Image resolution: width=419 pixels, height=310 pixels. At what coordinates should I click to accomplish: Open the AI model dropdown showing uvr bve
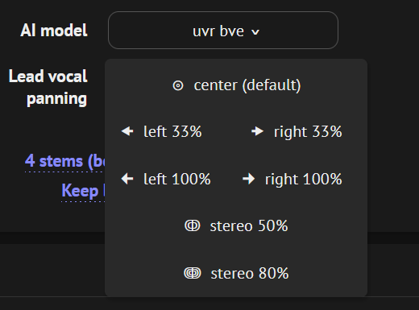pos(223,30)
